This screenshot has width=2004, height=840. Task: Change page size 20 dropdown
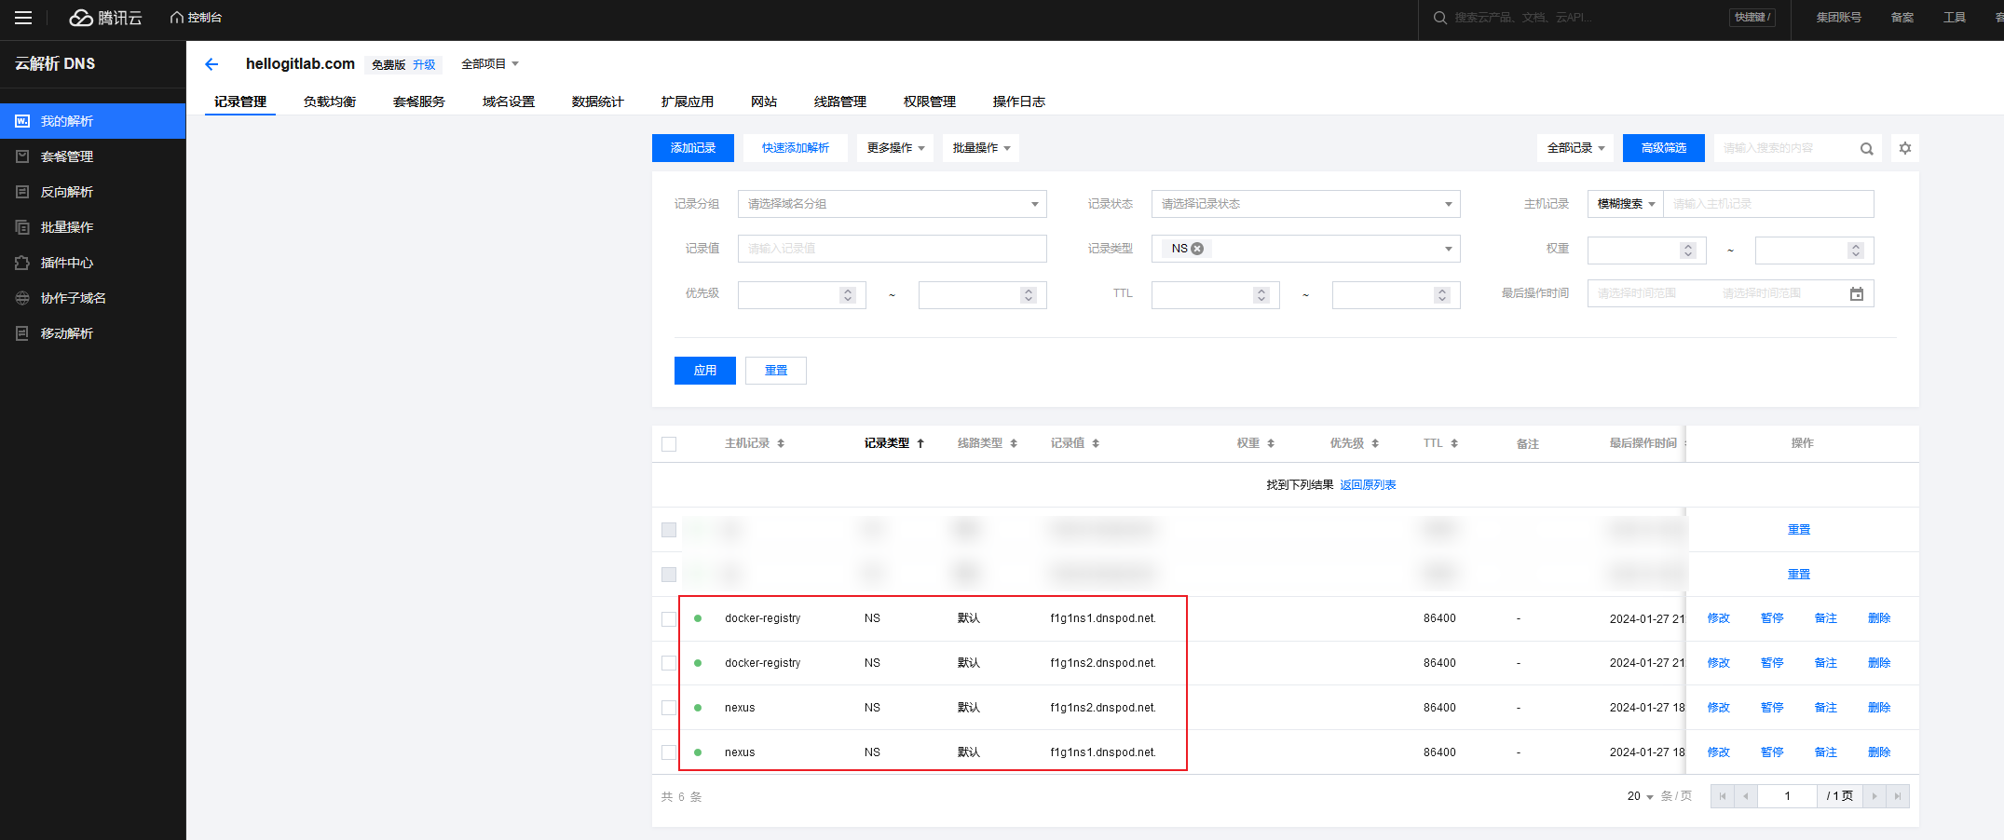click(1640, 796)
